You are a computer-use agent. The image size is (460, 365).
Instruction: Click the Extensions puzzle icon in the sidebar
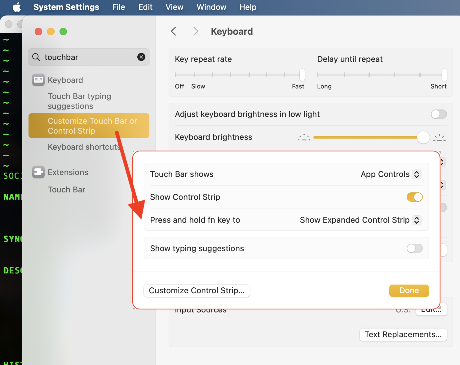point(38,172)
